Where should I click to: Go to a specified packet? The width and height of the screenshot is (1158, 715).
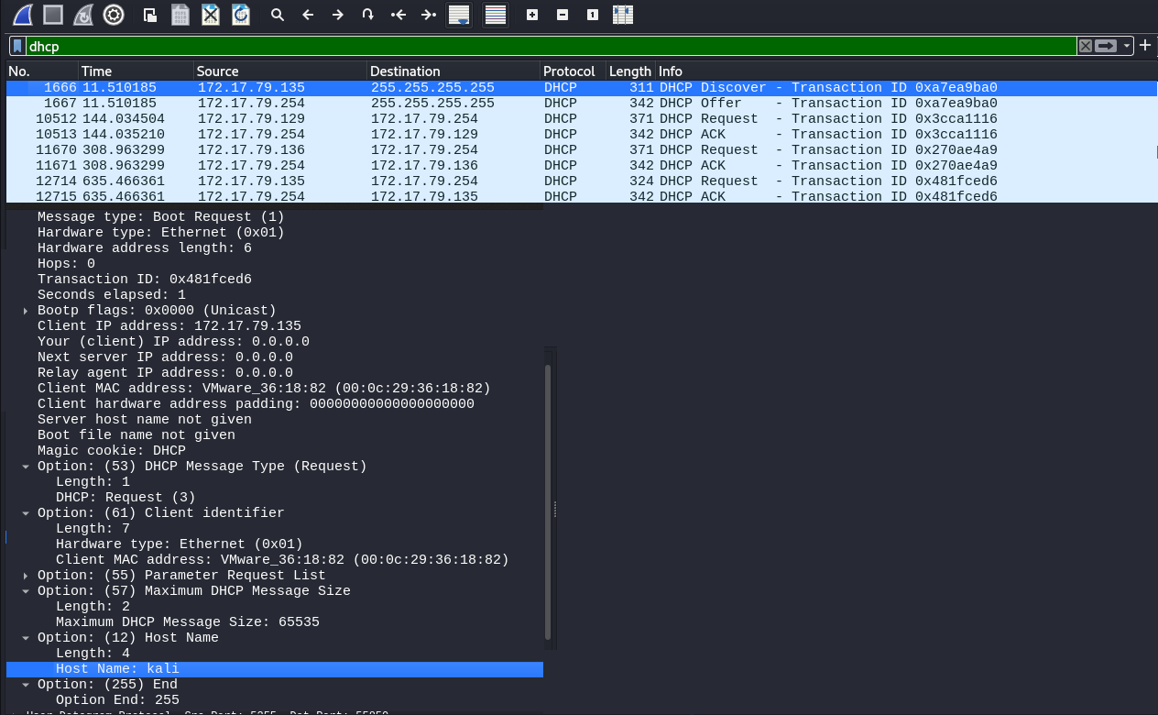[x=368, y=15]
